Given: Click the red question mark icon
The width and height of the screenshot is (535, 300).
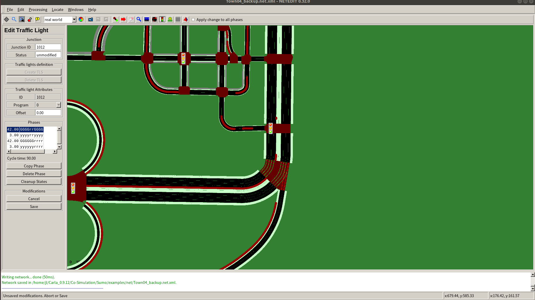Looking at the screenshot, I should coord(30,20).
